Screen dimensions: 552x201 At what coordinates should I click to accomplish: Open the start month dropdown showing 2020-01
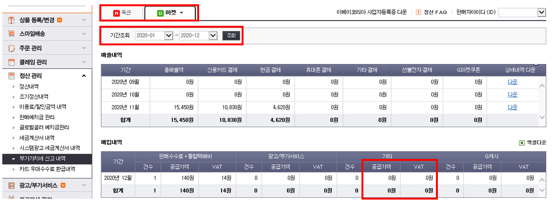tap(168, 36)
